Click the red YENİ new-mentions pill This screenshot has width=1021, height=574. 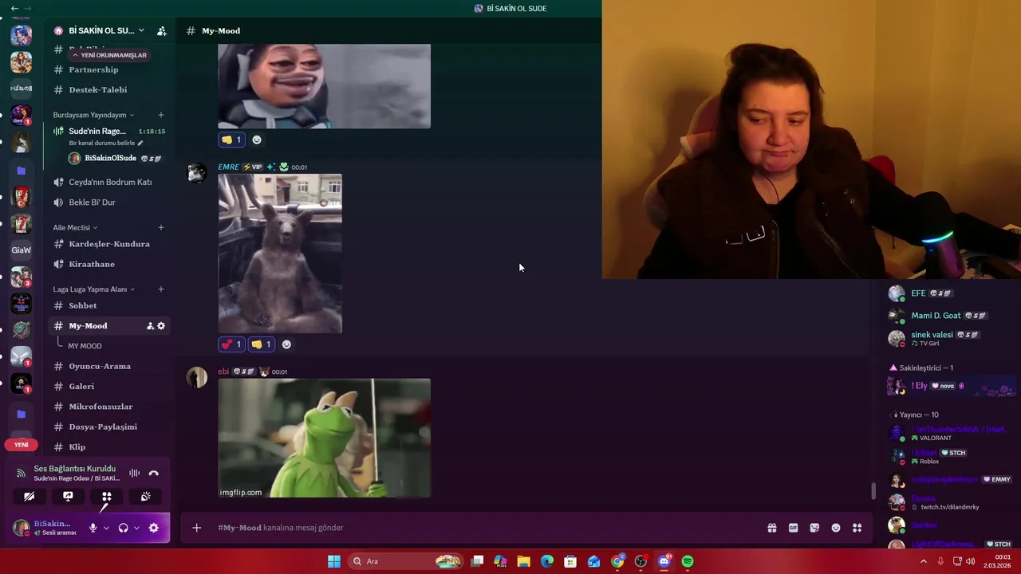pos(21,445)
